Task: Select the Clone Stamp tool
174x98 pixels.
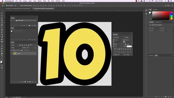Action: pyautogui.click(x=2, y=30)
